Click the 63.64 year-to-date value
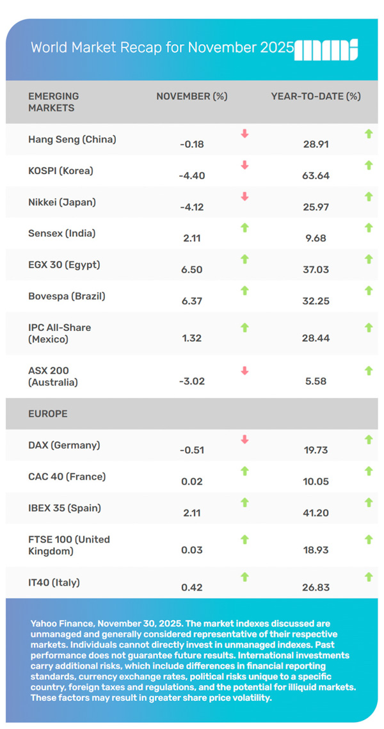 [316, 175]
